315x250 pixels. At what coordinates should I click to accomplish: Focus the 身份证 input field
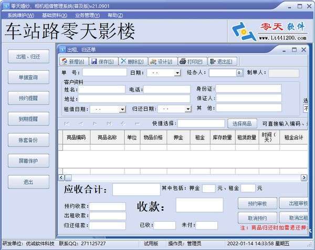click(x=249, y=89)
